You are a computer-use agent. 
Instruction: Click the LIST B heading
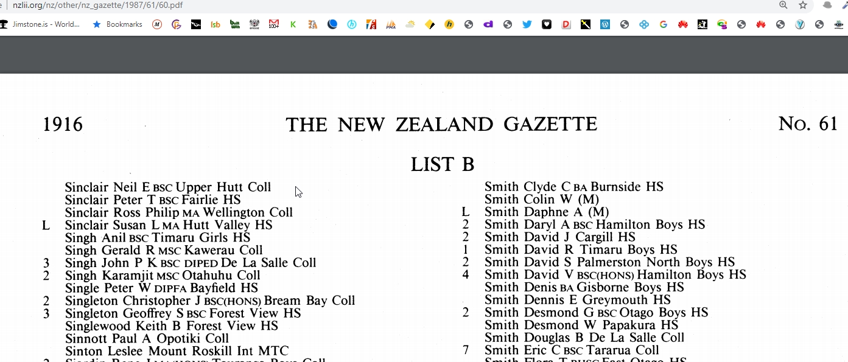pos(443,164)
